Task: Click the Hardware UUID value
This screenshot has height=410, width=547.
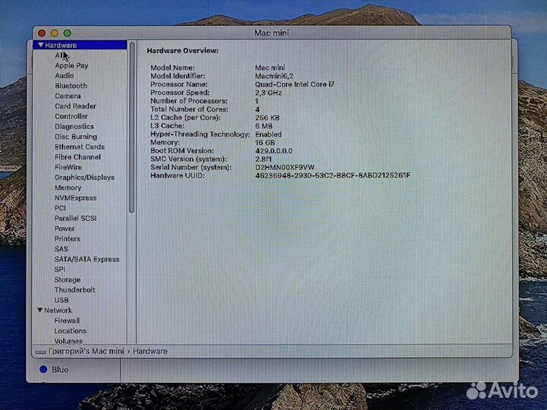Action: pyautogui.click(x=333, y=175)
